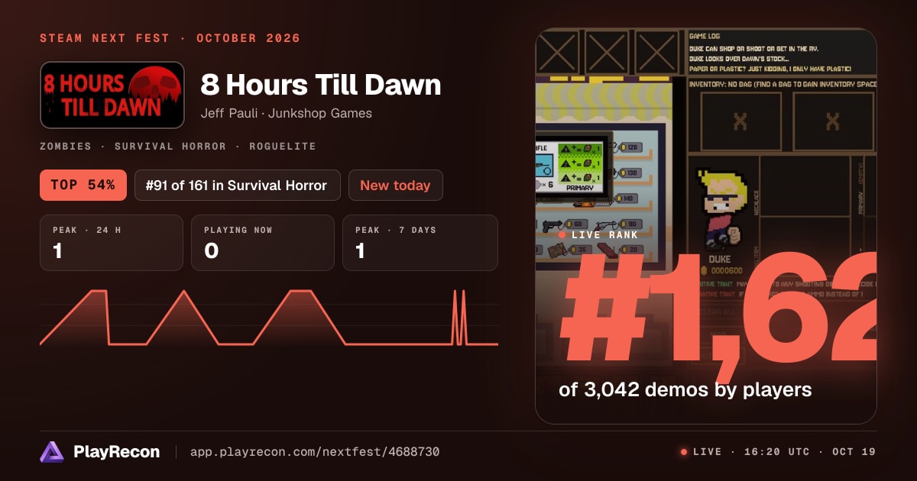Select '#91 of 161 in Survival Horror' badge

[238, 185]
